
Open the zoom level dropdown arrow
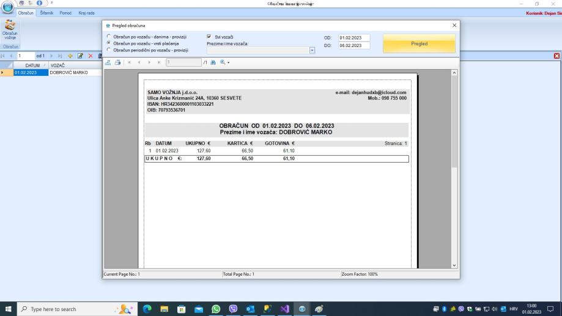tap(228, 63)
